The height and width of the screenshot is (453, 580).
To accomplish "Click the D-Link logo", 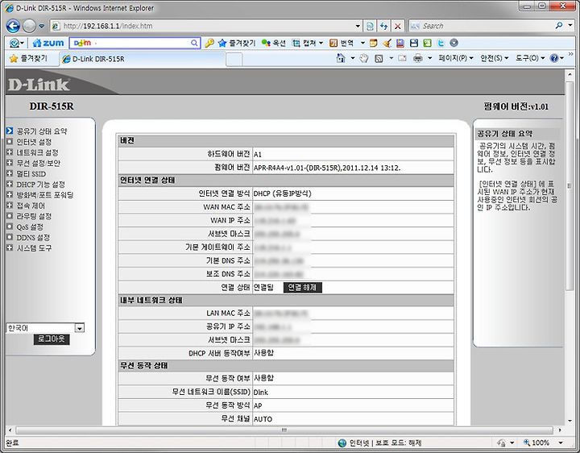I will (39, 85).
